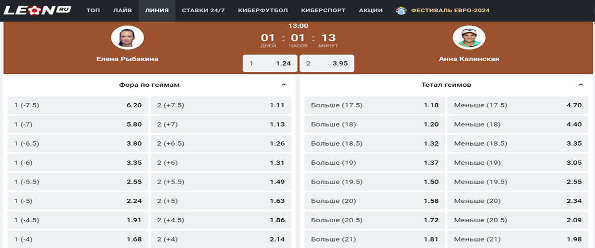Select handicap 1 (-7.5) at 6.20
The width and height of the screenshot is (595, 248).
[x=78, y=105]
